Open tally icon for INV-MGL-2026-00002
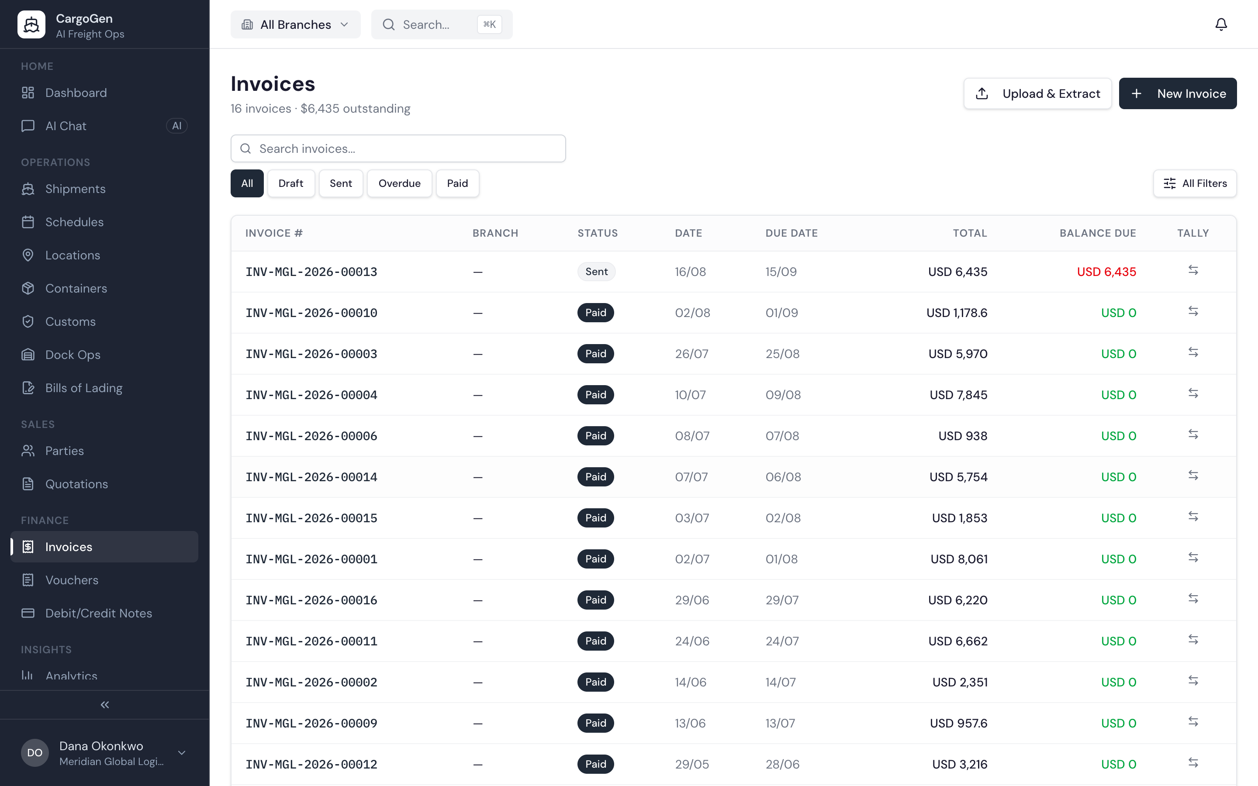The width and height of the screenshot is (1258, 786). coord(1193,681)
